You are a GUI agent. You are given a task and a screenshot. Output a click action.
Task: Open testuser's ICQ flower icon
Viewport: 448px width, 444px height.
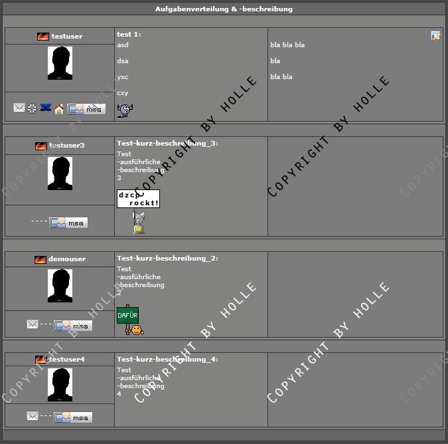coord(32,108)
